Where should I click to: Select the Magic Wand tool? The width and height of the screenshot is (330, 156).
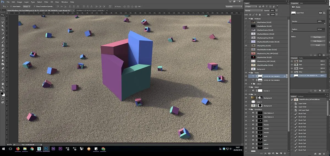pos(3,26)
